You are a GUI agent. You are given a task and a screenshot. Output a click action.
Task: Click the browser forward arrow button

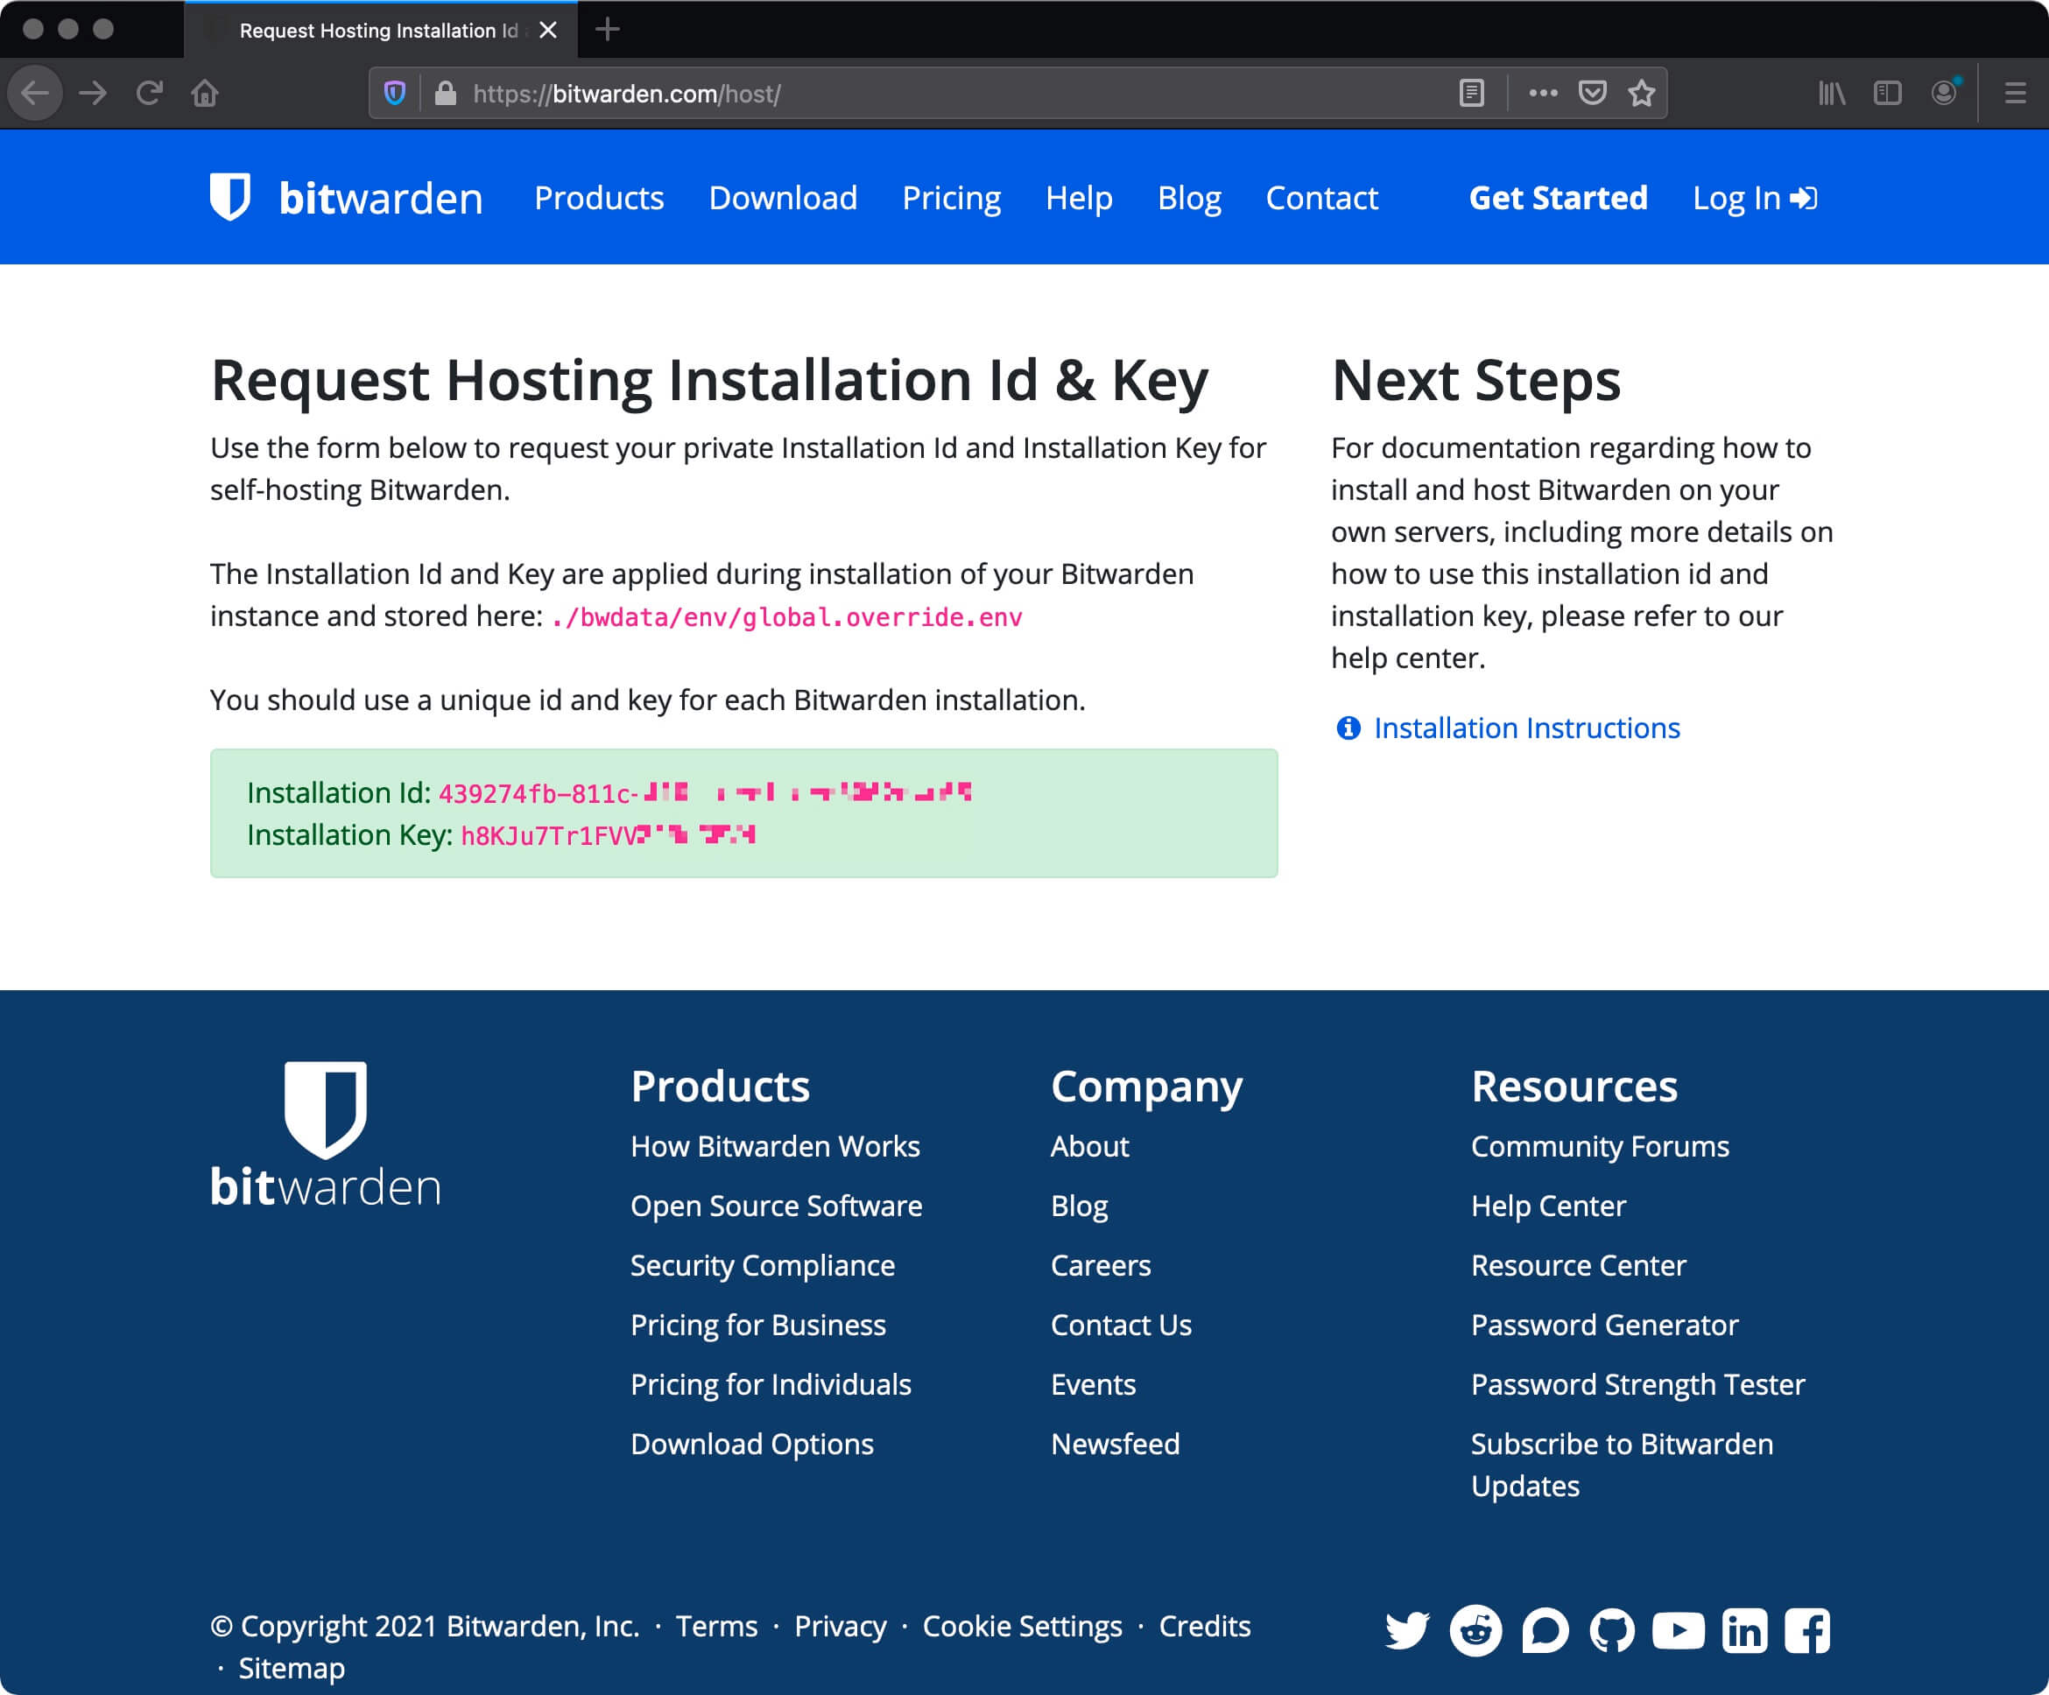pyautogui.click(x=93, y=94)
